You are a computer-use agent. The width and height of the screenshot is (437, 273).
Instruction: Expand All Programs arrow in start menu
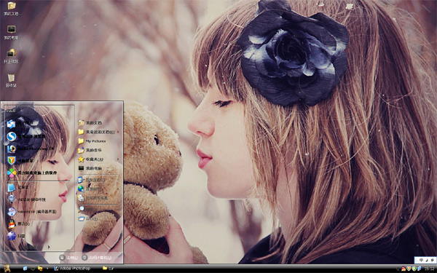(x=49, y=247)
